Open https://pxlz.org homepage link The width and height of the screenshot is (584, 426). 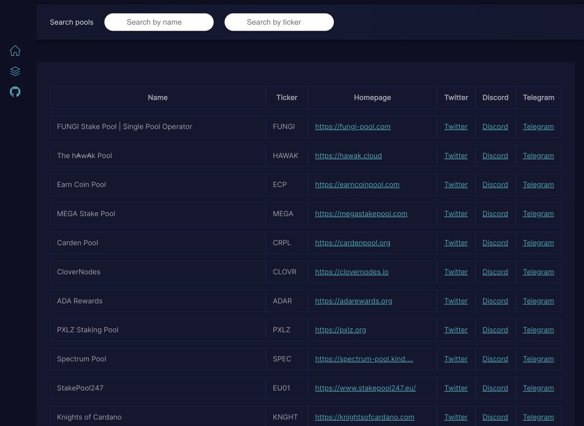pyautogui.click(x=341, y=330)
